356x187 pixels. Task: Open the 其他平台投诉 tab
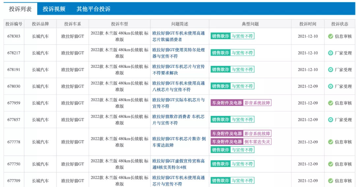pos(93,9)
